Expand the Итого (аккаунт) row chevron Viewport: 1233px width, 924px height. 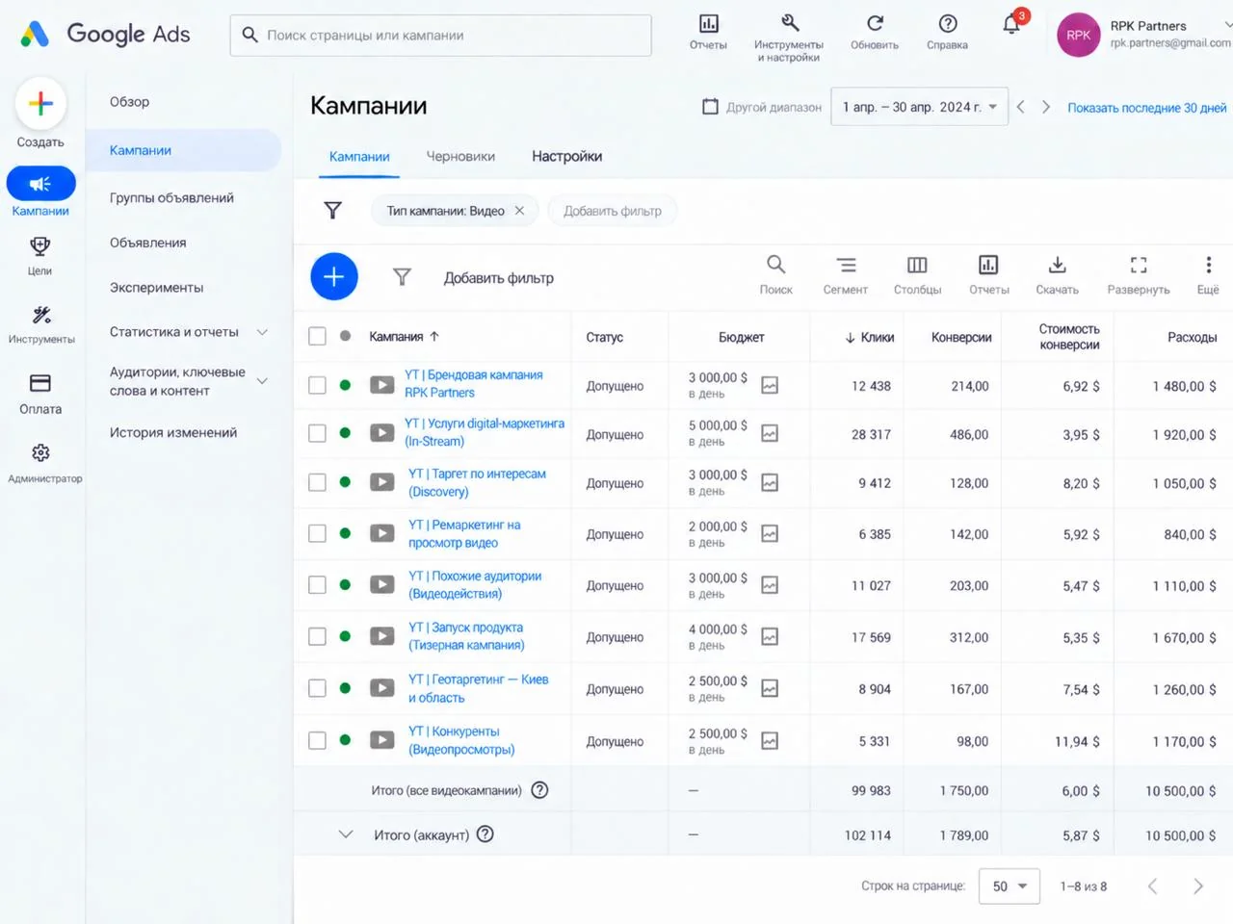(346, 834)
